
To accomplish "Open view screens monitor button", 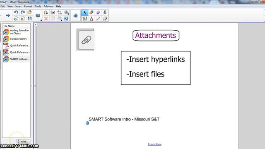I will 38,16.
